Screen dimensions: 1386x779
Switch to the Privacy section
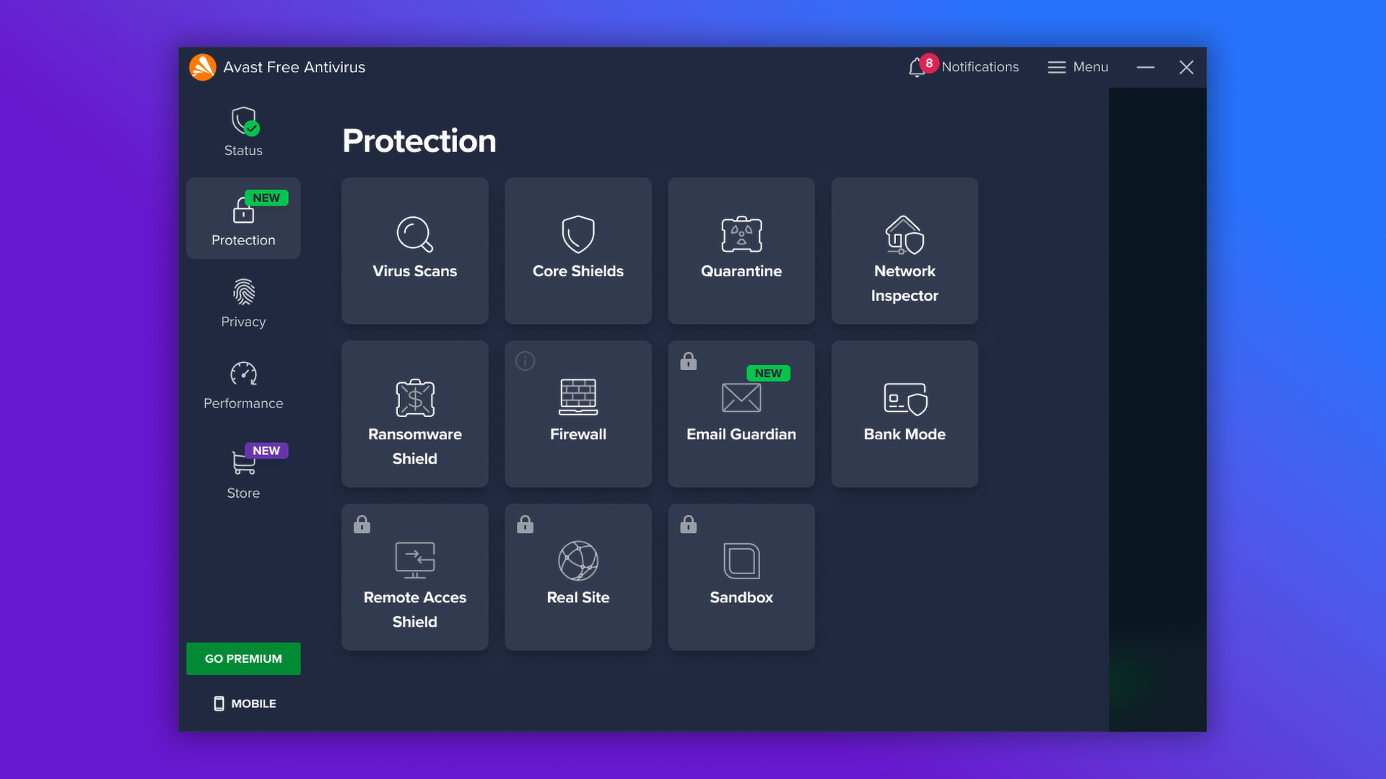243,303
